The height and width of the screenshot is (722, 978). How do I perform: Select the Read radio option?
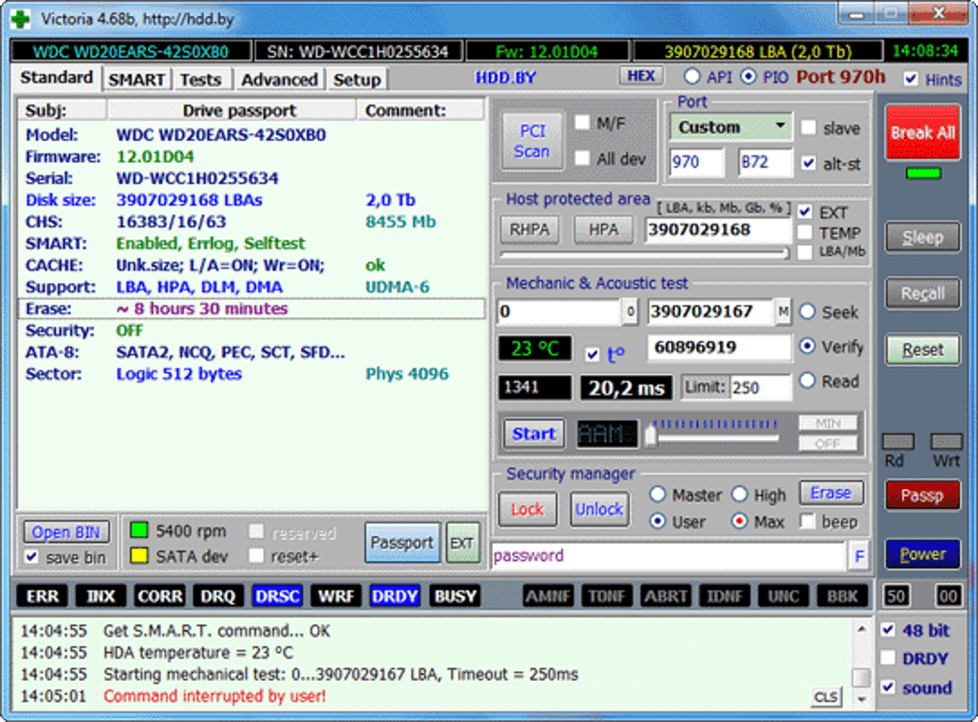pos(807,380)
